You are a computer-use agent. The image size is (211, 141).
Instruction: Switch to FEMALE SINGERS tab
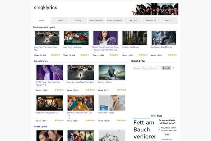115,20
